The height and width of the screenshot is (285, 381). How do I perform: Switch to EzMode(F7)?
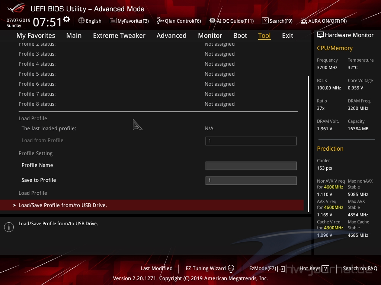coord(263,268)
